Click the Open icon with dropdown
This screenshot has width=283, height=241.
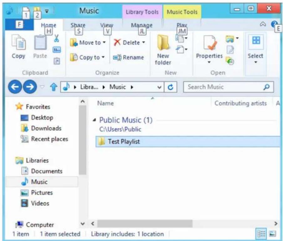(x=232, y=38)
